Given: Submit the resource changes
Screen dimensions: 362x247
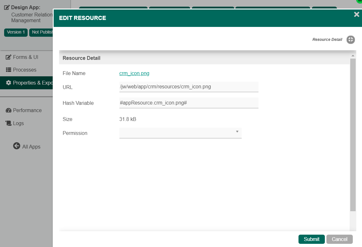Looking at the screenshot, I should click(x=312, y=239).
